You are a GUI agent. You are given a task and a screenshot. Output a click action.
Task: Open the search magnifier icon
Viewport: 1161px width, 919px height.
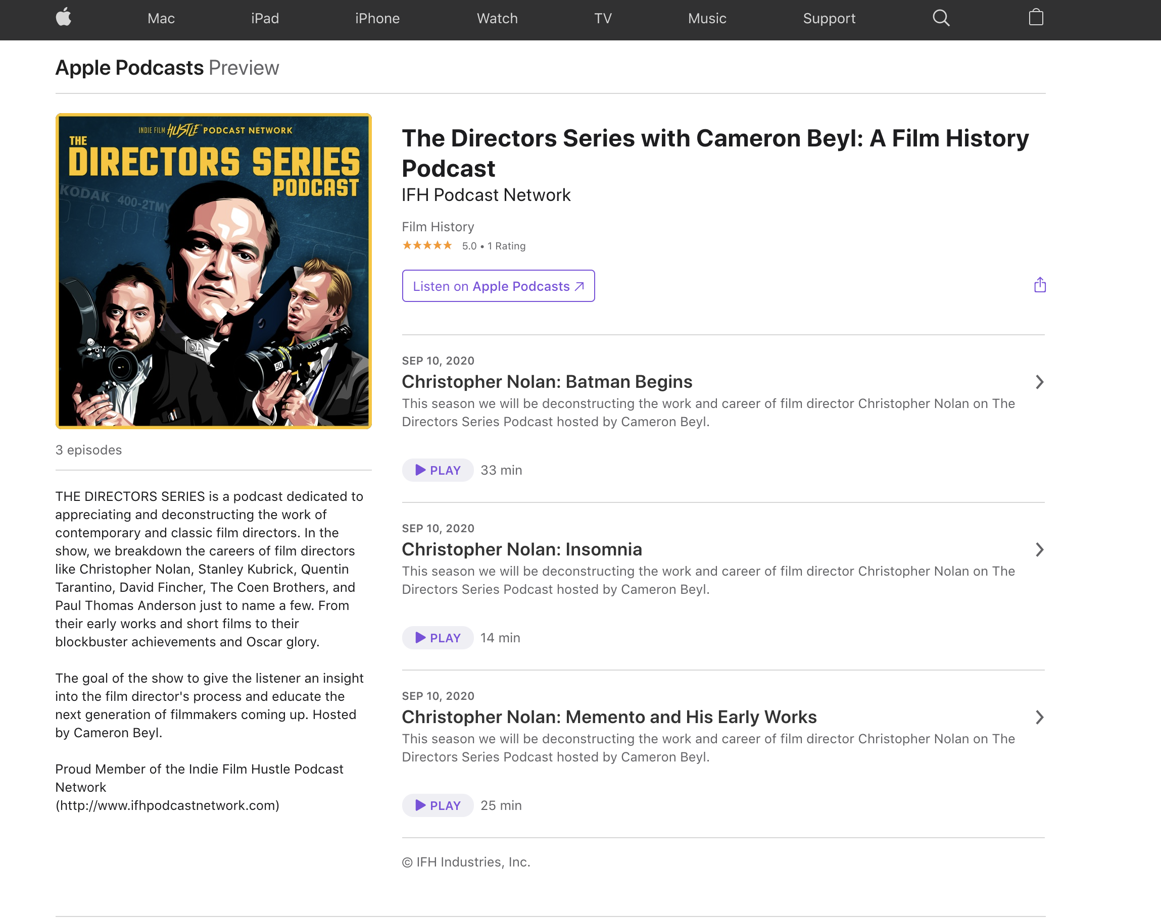(941, 18)
